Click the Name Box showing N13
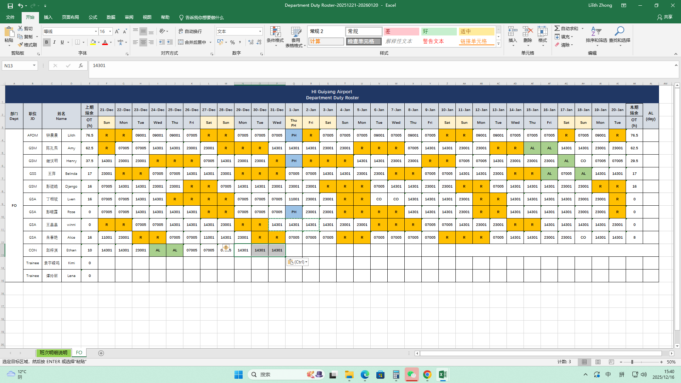Image resolution: width=681 pixels, height=383 pixels. click(17, 66)
